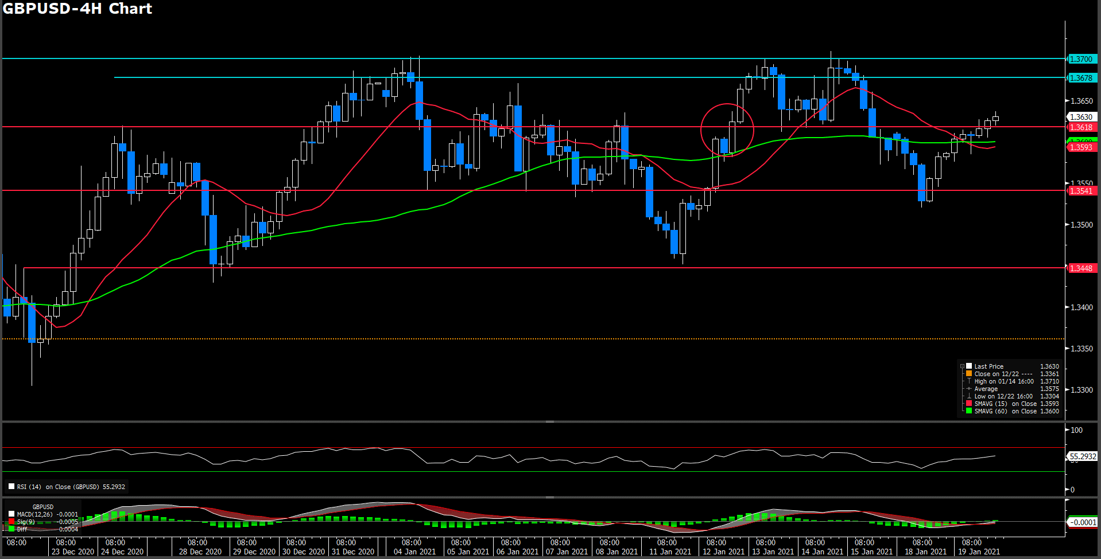Image resolution: width=1101 pixels, height=559 pixels.
Task: Click the pane divider handle above the RSI panel
Action: 550,421
